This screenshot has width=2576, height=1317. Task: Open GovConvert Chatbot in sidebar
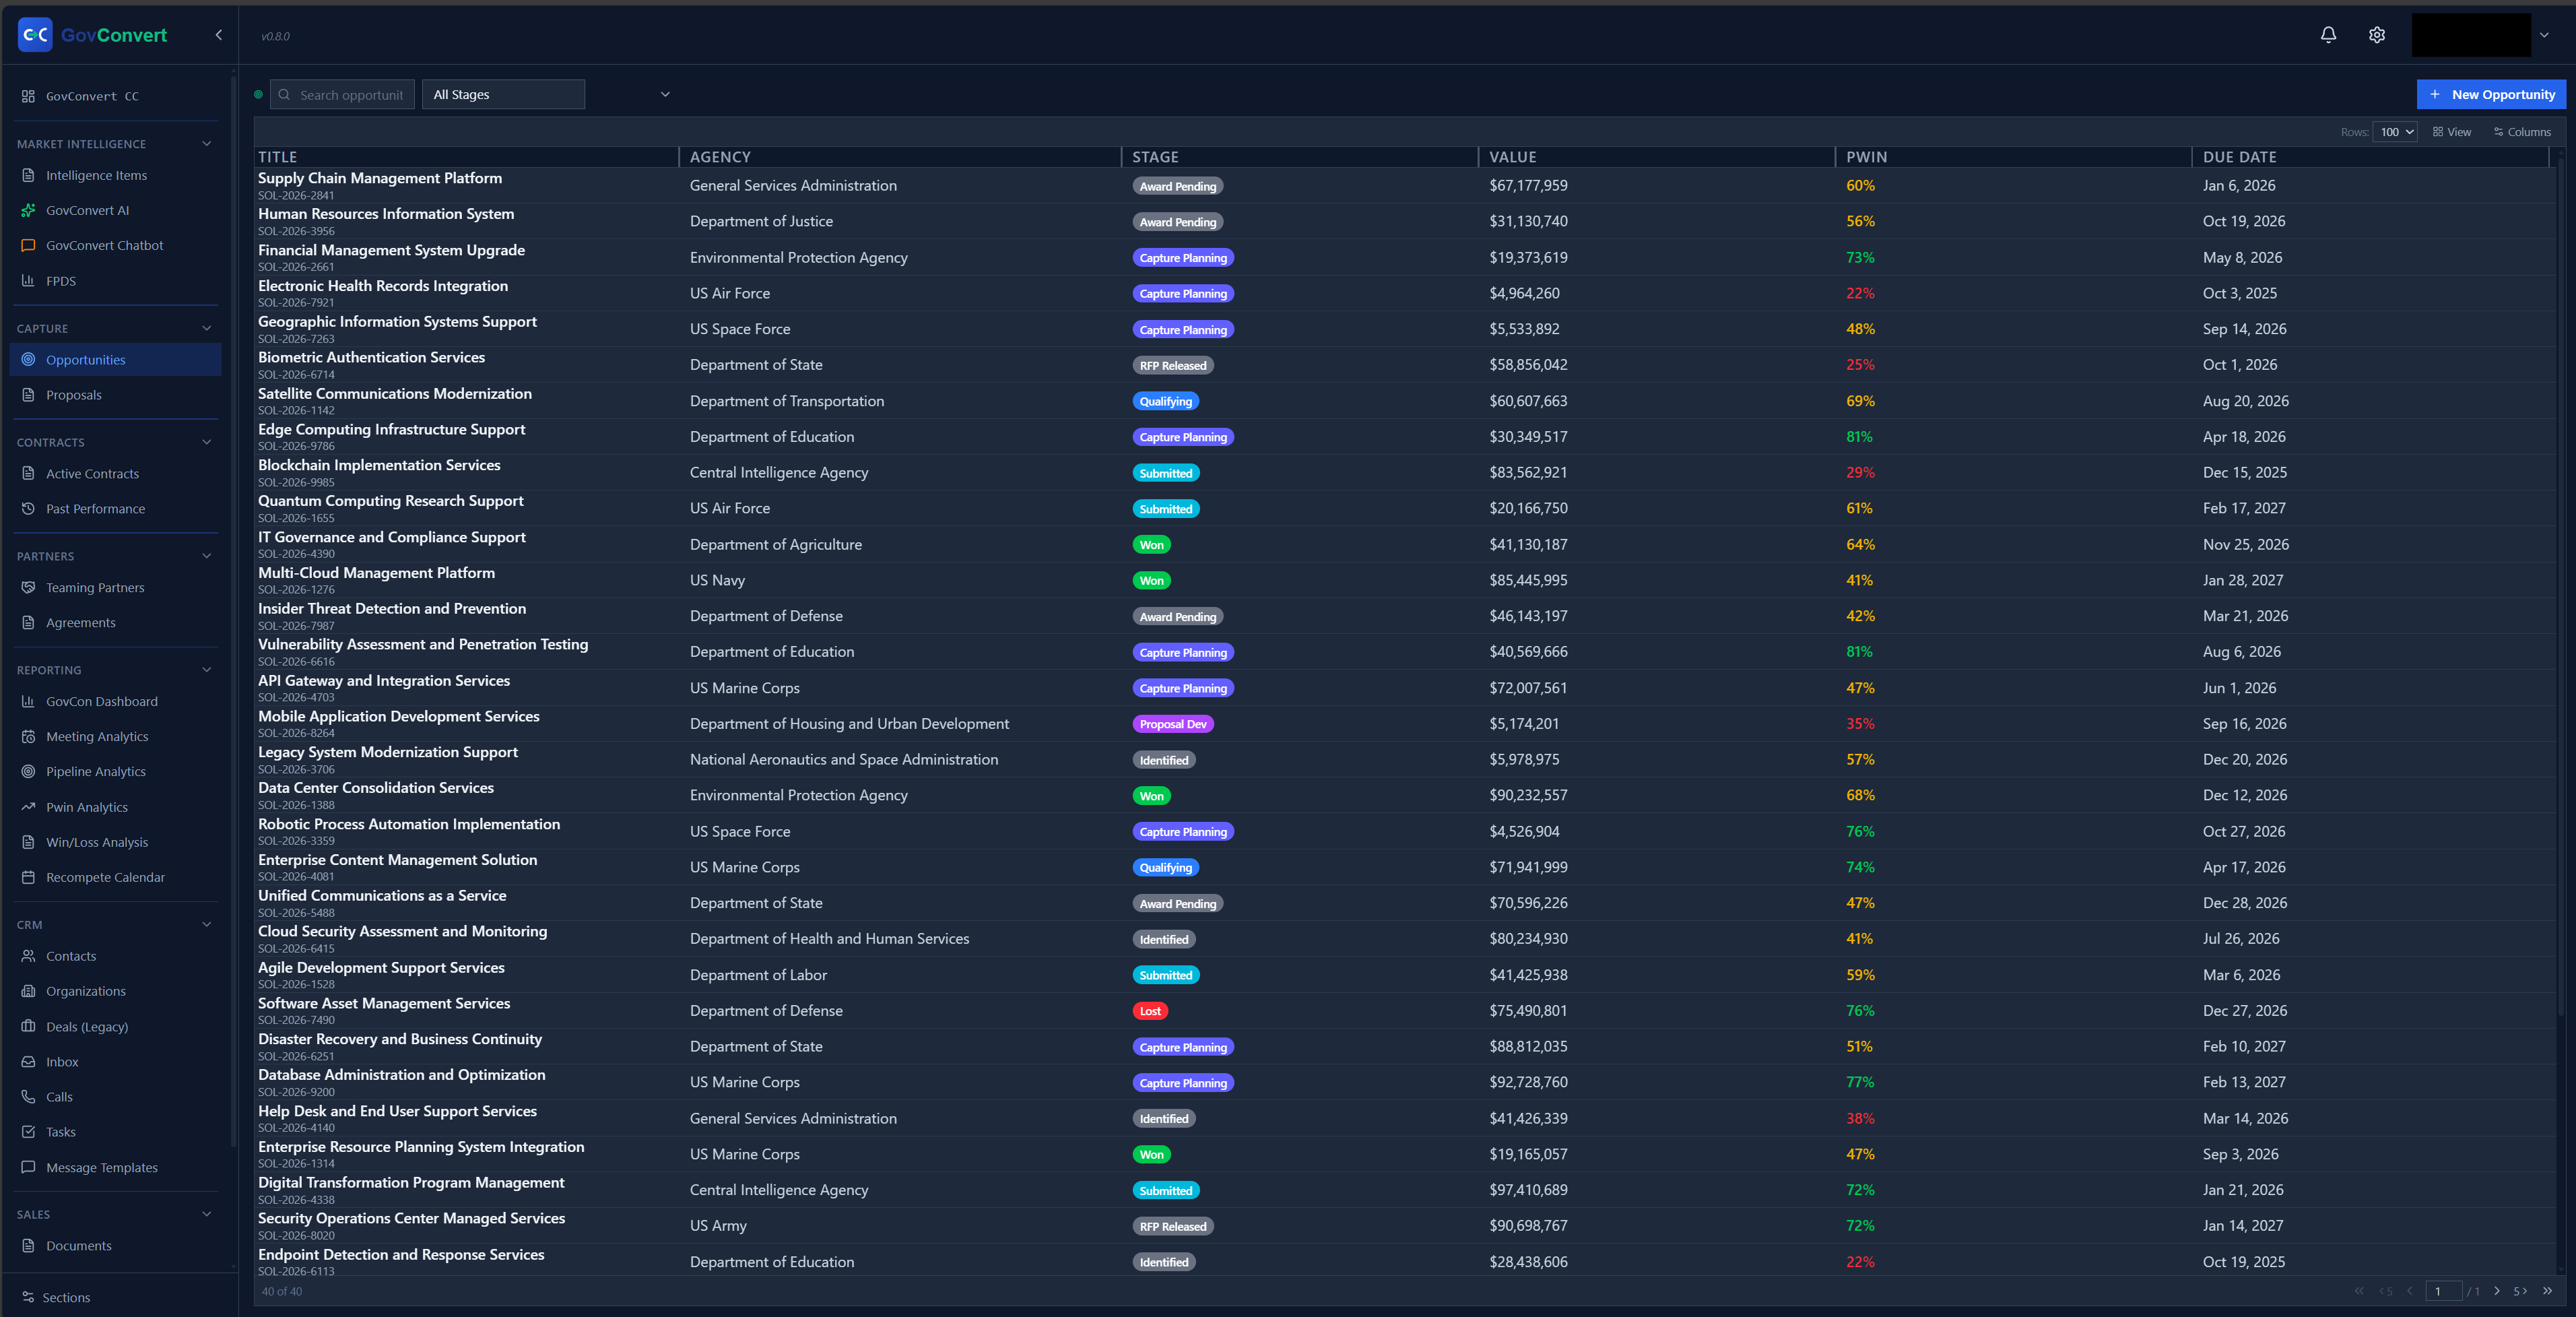point(104,245)
